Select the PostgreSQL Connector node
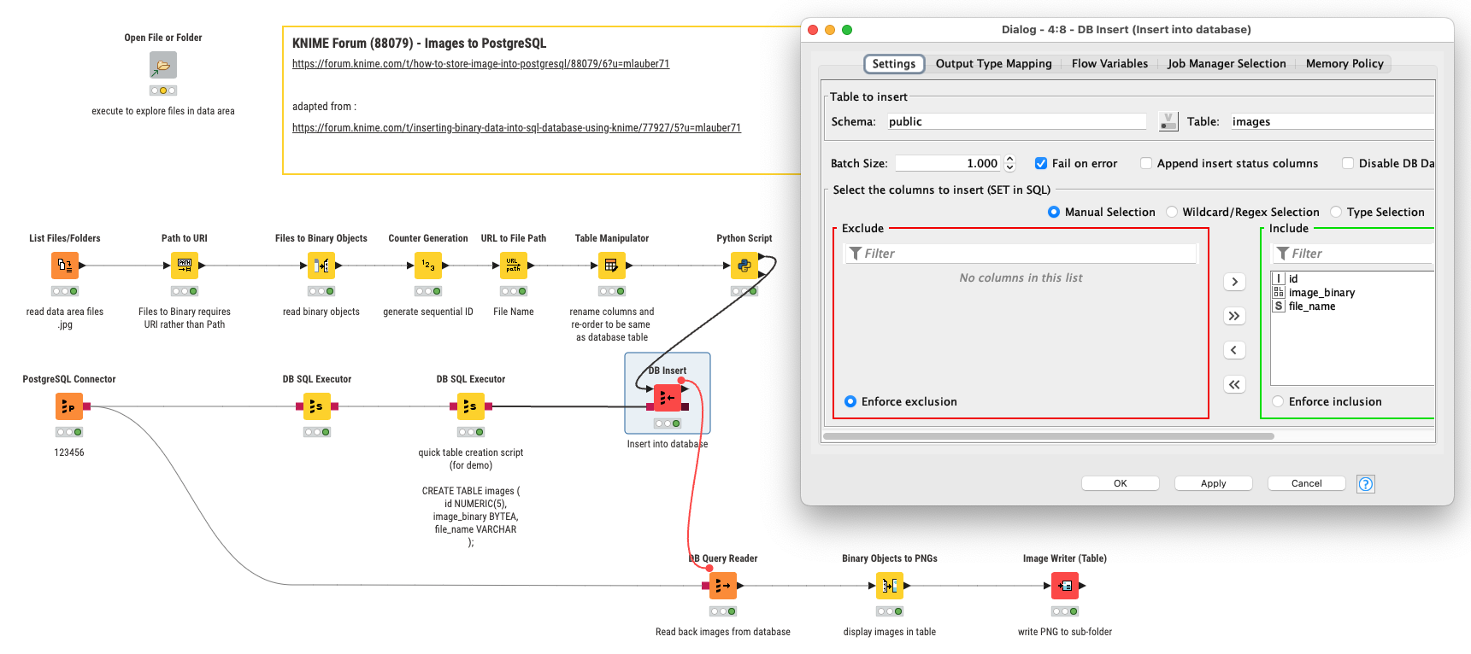The height and width of the screenshot is (654, 1471). (69, 406)
